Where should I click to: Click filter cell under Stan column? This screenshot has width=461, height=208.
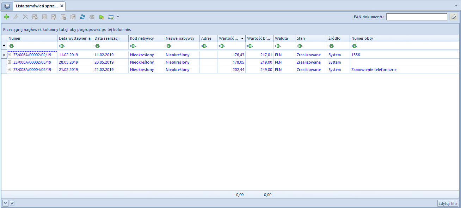coord(311,46)
